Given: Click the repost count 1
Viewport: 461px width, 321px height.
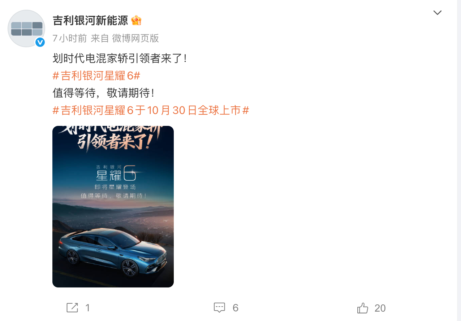Looking at the screenshot, I should point(87,308).
